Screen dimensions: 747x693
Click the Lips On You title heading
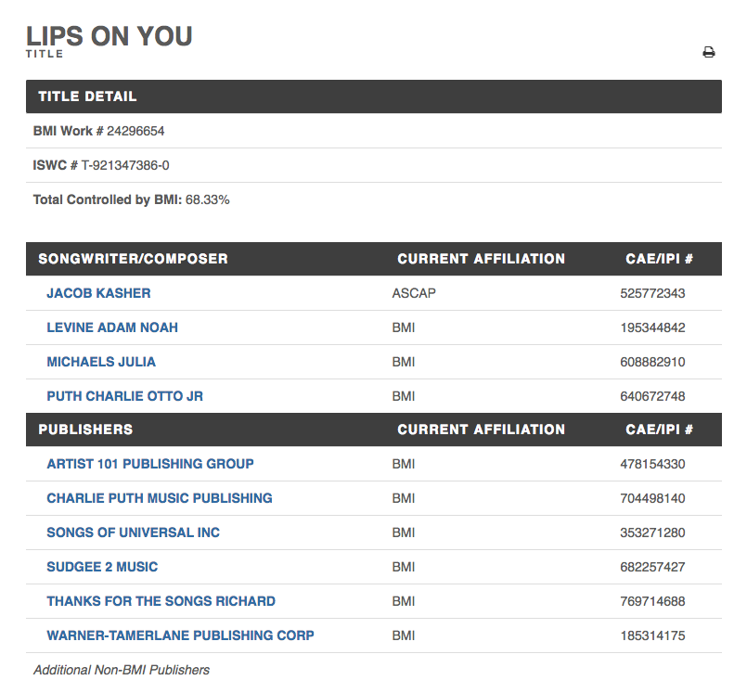tap(109, 36)
